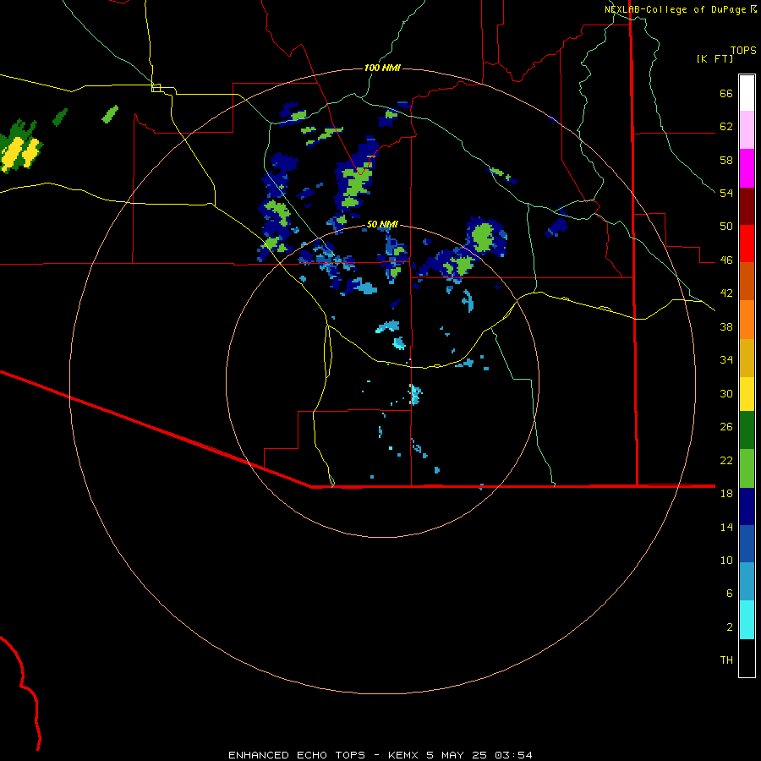Select the bright red legend swatch
Screen dimensions: 761x761
(x=747, y=244)
